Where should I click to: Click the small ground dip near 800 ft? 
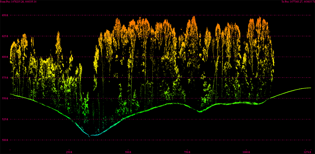(x=200, y=112)
